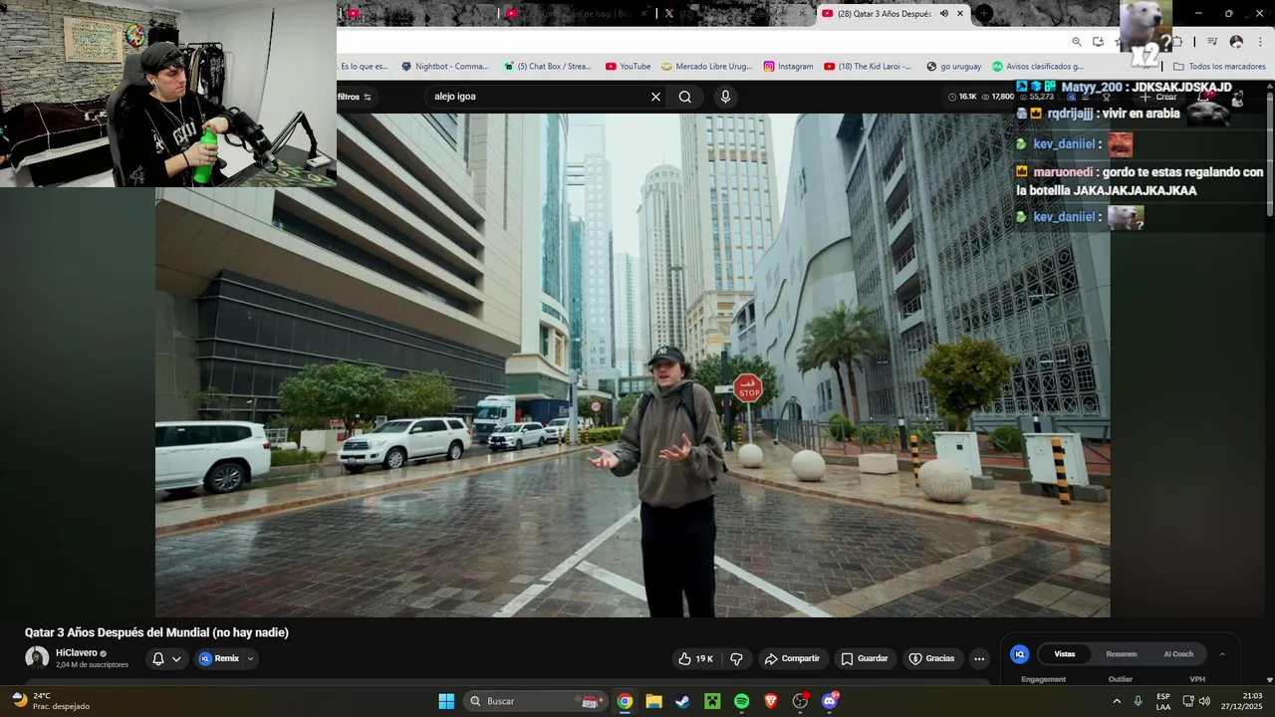Image resolution: width=1275 pixels, height=717 pixels.
Task: Click the Windows Start button
Action: point(446,701)
